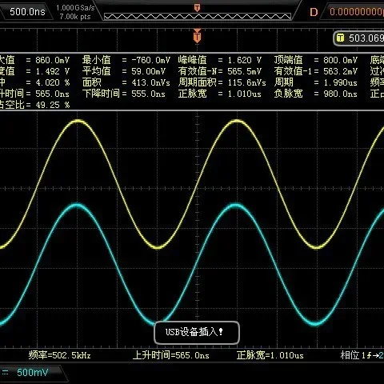
Task: Click the waveform memory overview bar
Action: (x=198, y=17)
